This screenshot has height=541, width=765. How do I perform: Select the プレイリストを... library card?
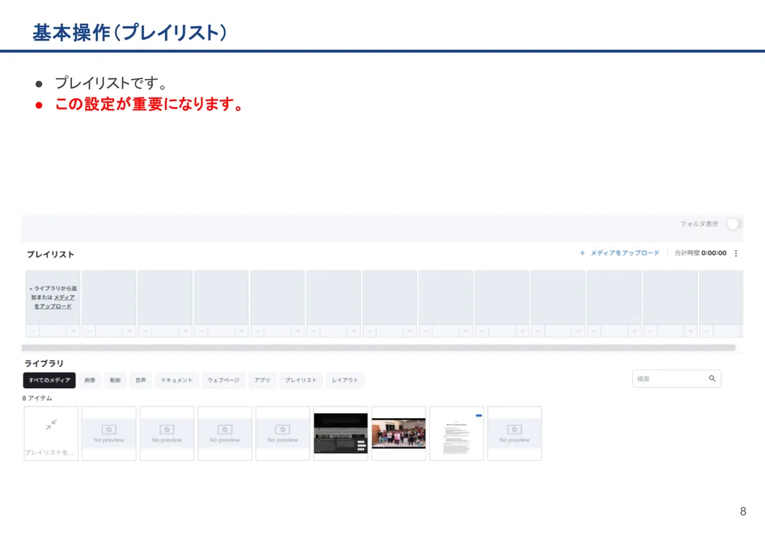pyautogui.click(x=51, y=433)
